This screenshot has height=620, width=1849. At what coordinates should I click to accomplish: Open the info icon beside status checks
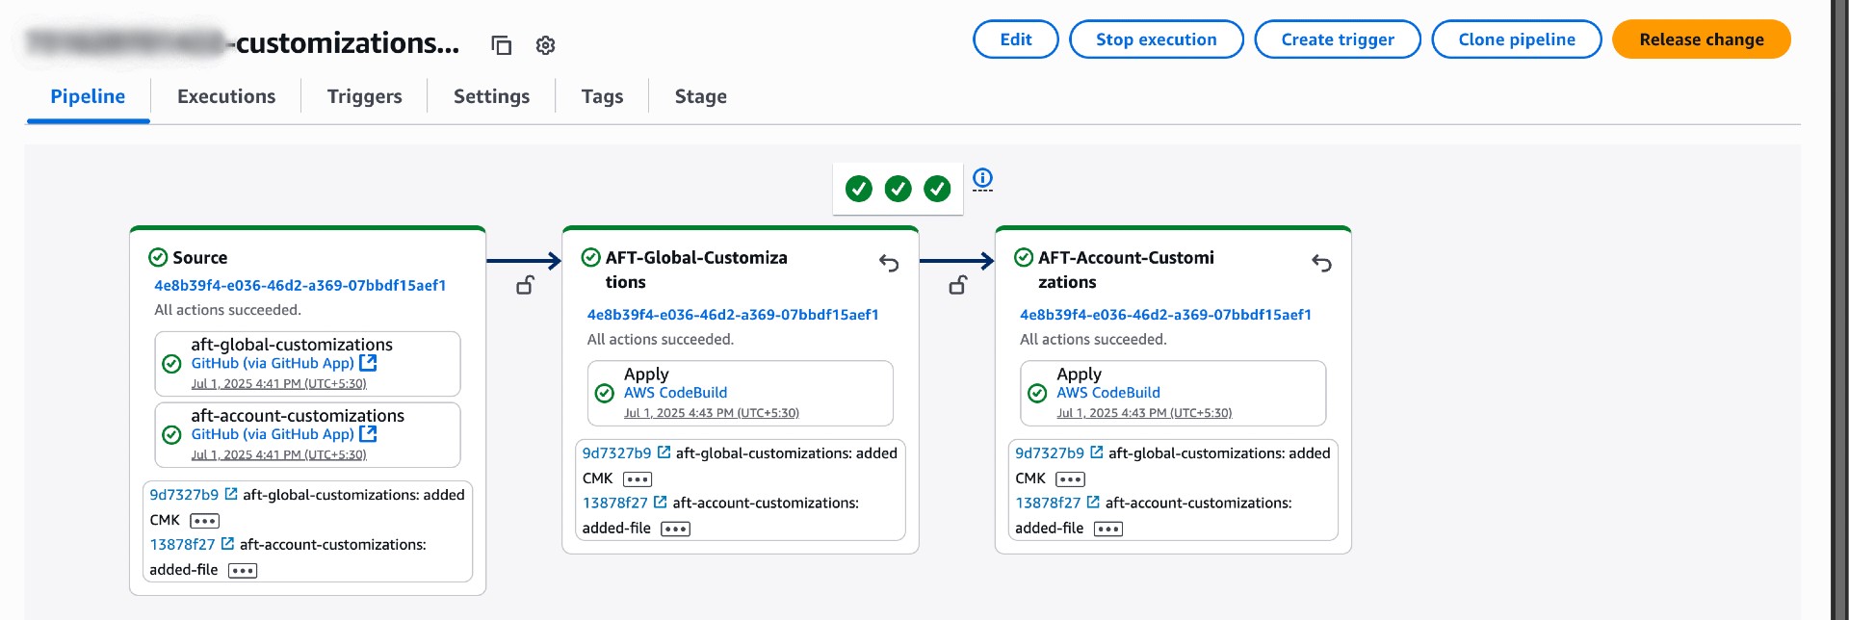coord(982,178)
